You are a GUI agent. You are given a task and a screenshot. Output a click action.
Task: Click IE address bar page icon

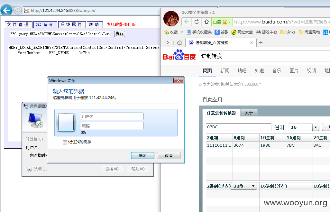point(26,10)
